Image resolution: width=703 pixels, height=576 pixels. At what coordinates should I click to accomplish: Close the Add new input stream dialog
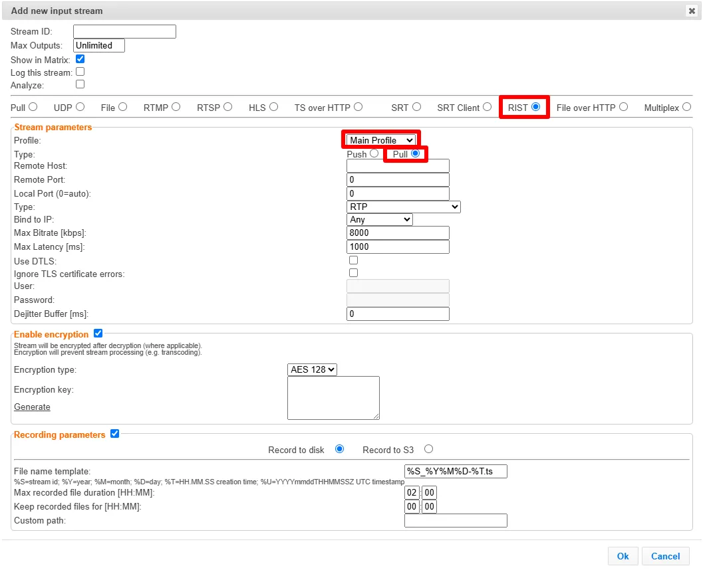(692, 11)
